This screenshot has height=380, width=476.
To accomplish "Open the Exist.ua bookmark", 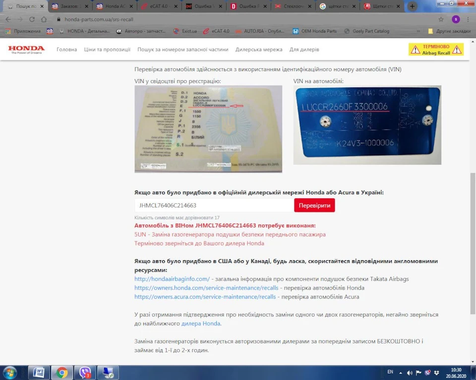I will point(185,31).
